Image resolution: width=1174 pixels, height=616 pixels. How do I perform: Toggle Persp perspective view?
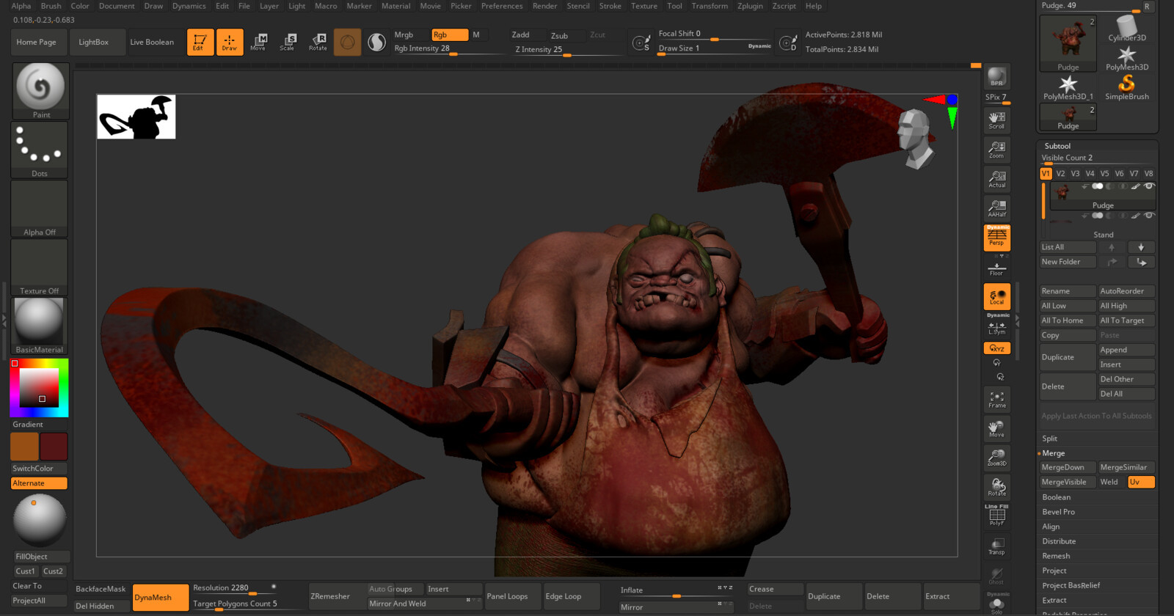point(996,238)
